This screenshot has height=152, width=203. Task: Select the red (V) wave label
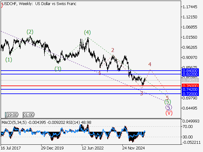coord(169,113)
